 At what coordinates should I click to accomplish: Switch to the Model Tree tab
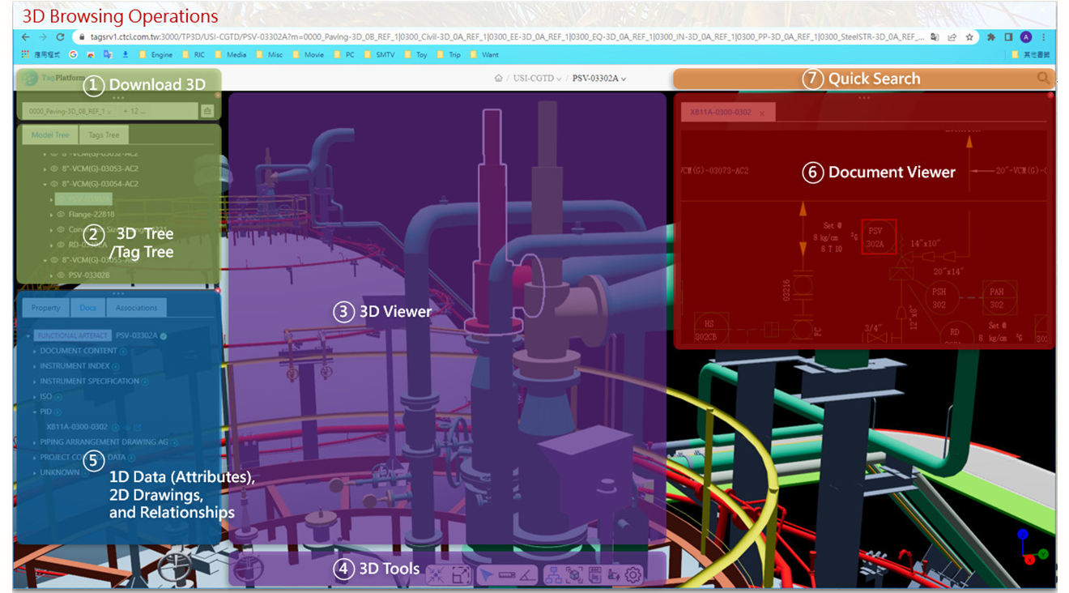point(50,135)
